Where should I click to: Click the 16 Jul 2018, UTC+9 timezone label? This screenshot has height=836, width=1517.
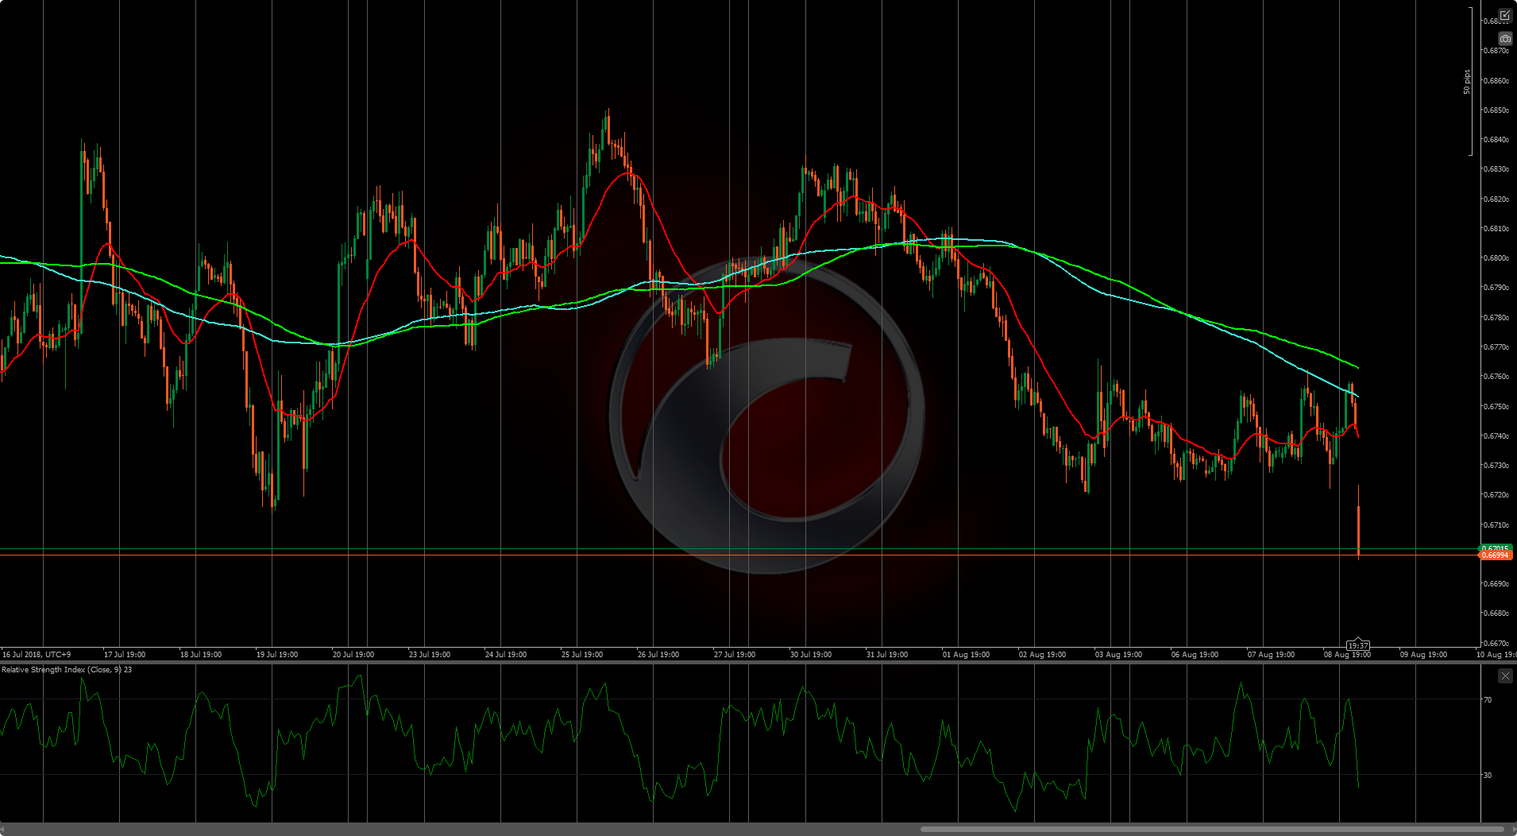37,655
